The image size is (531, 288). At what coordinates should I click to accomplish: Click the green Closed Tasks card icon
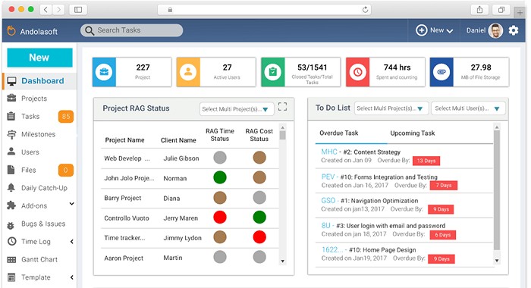point(273,72)
